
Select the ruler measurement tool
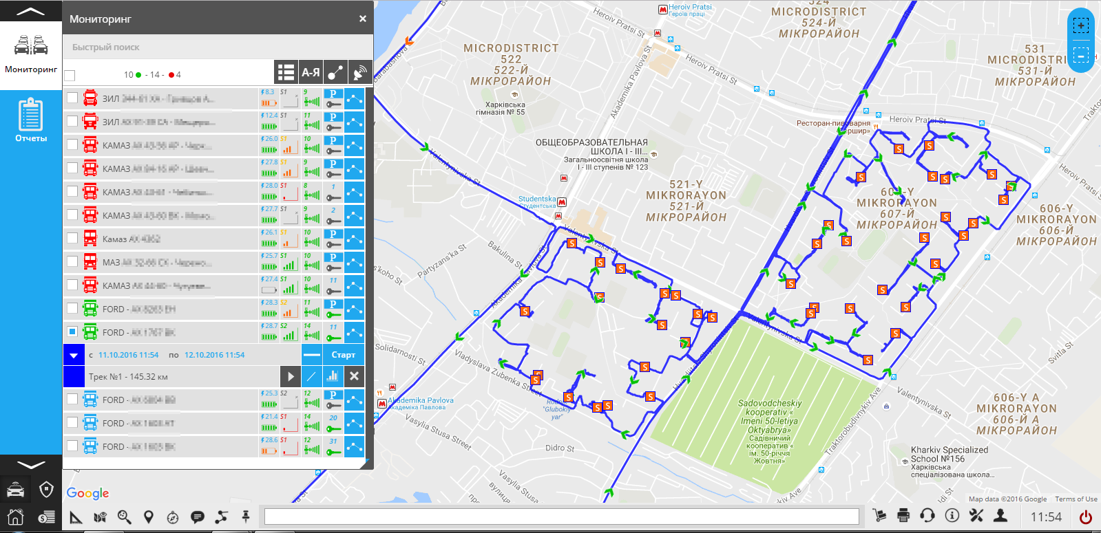pos(76,516)
